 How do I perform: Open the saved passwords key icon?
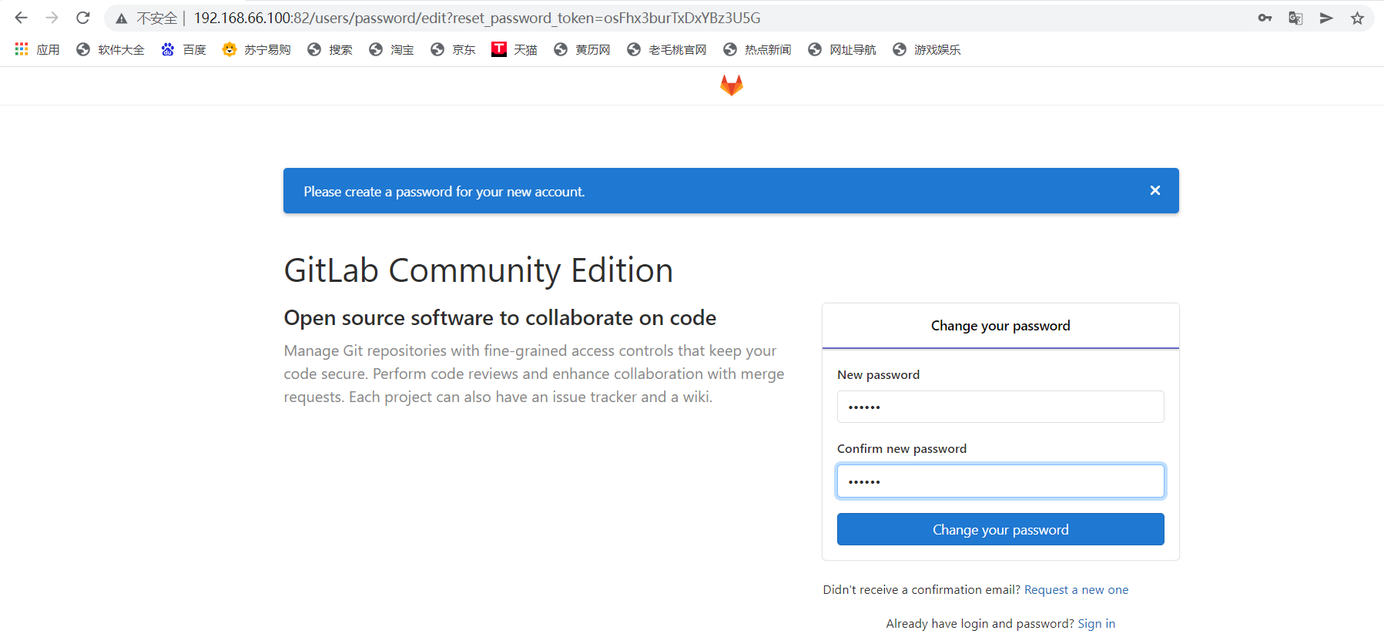(1265, 18)
